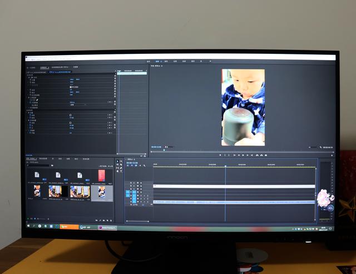Toggle Linked Selection in timeline header
The height and width of the screenshot is (274, 356).
click(x=136, y=166)
